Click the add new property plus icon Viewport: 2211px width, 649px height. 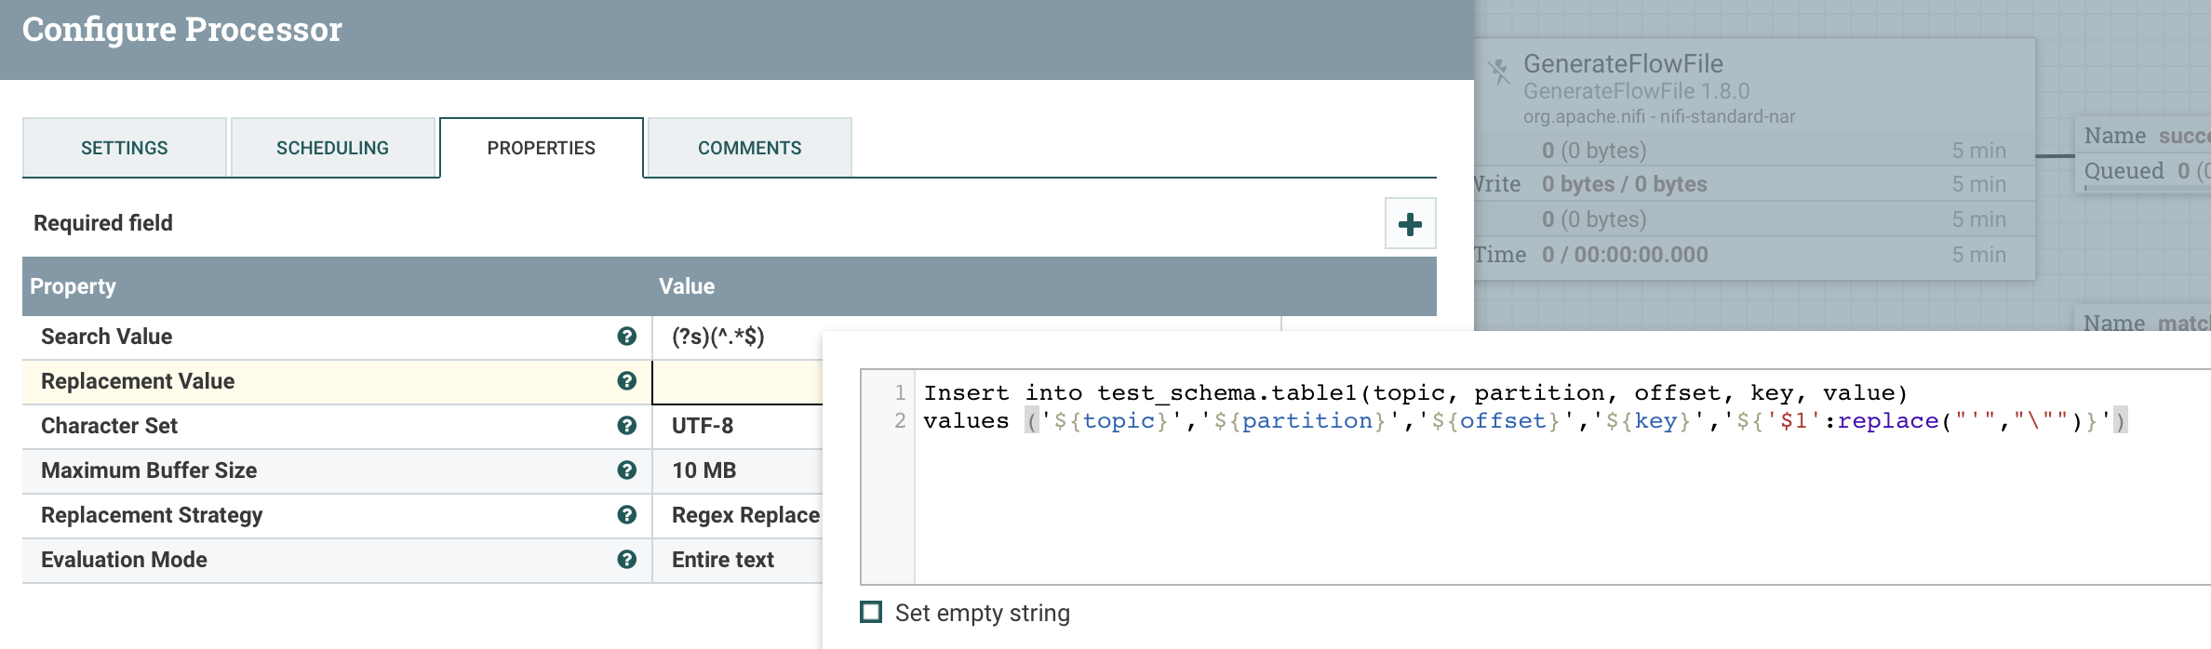tap(1410, 224)
